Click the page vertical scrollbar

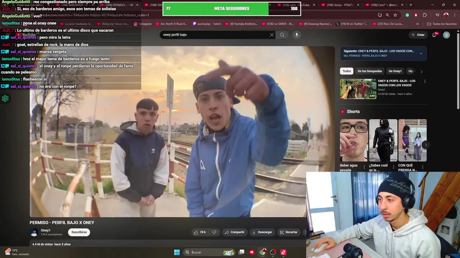[x=458, y=71]
